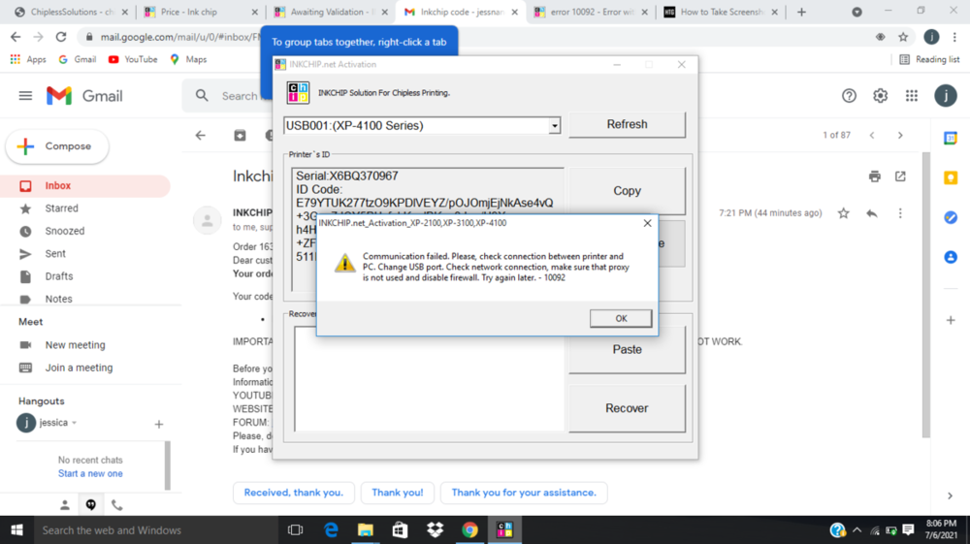Image resolution: width=970 pixels, height=544 pixels.
Task: Open Gmail Support help icon
Action: coord(849,96)
